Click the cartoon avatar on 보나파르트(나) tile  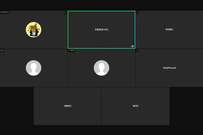[x=33, y=30]
